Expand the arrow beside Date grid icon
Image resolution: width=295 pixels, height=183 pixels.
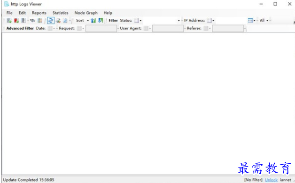coord(54,28)
